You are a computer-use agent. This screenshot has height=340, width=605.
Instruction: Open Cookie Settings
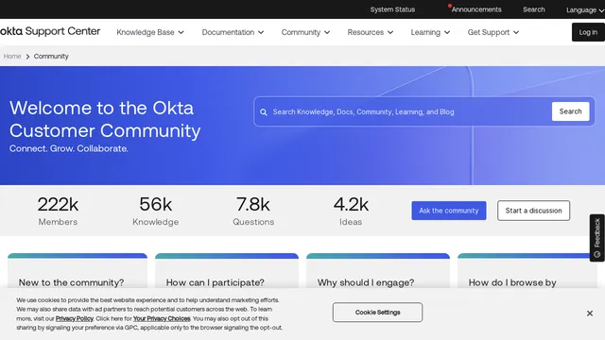[377, 313]
